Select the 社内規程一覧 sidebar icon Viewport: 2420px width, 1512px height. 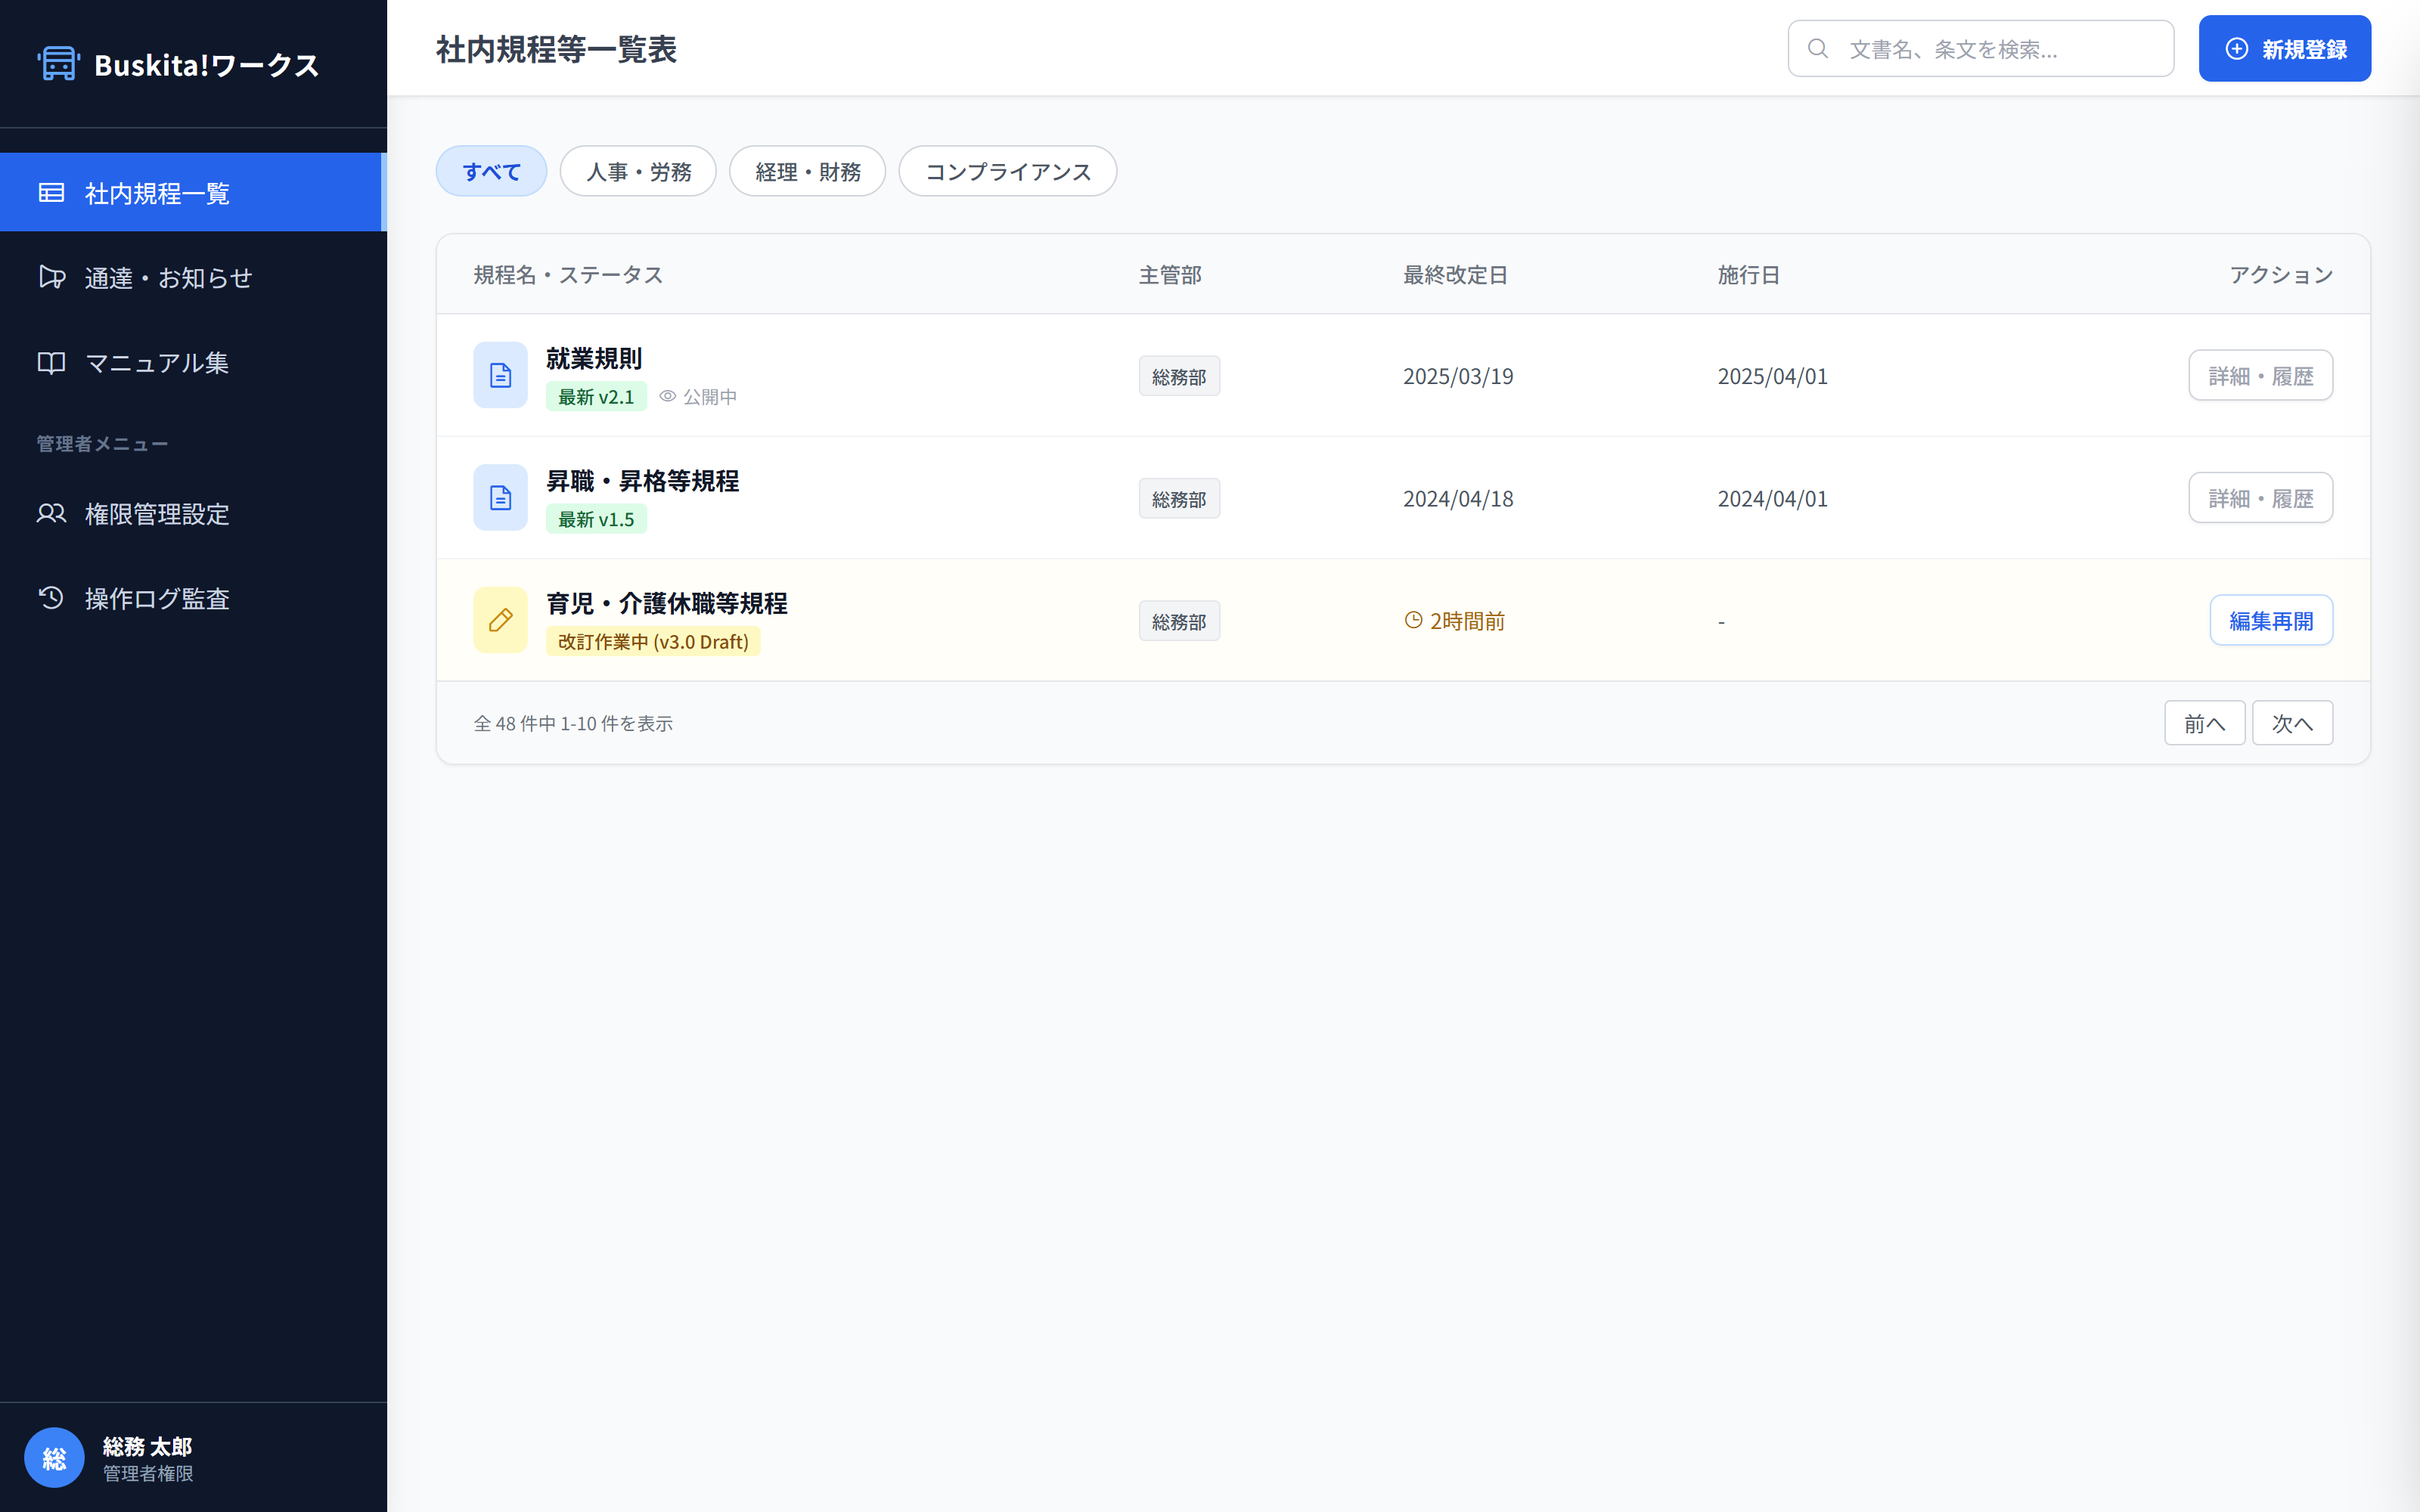(x=52, y=192)
